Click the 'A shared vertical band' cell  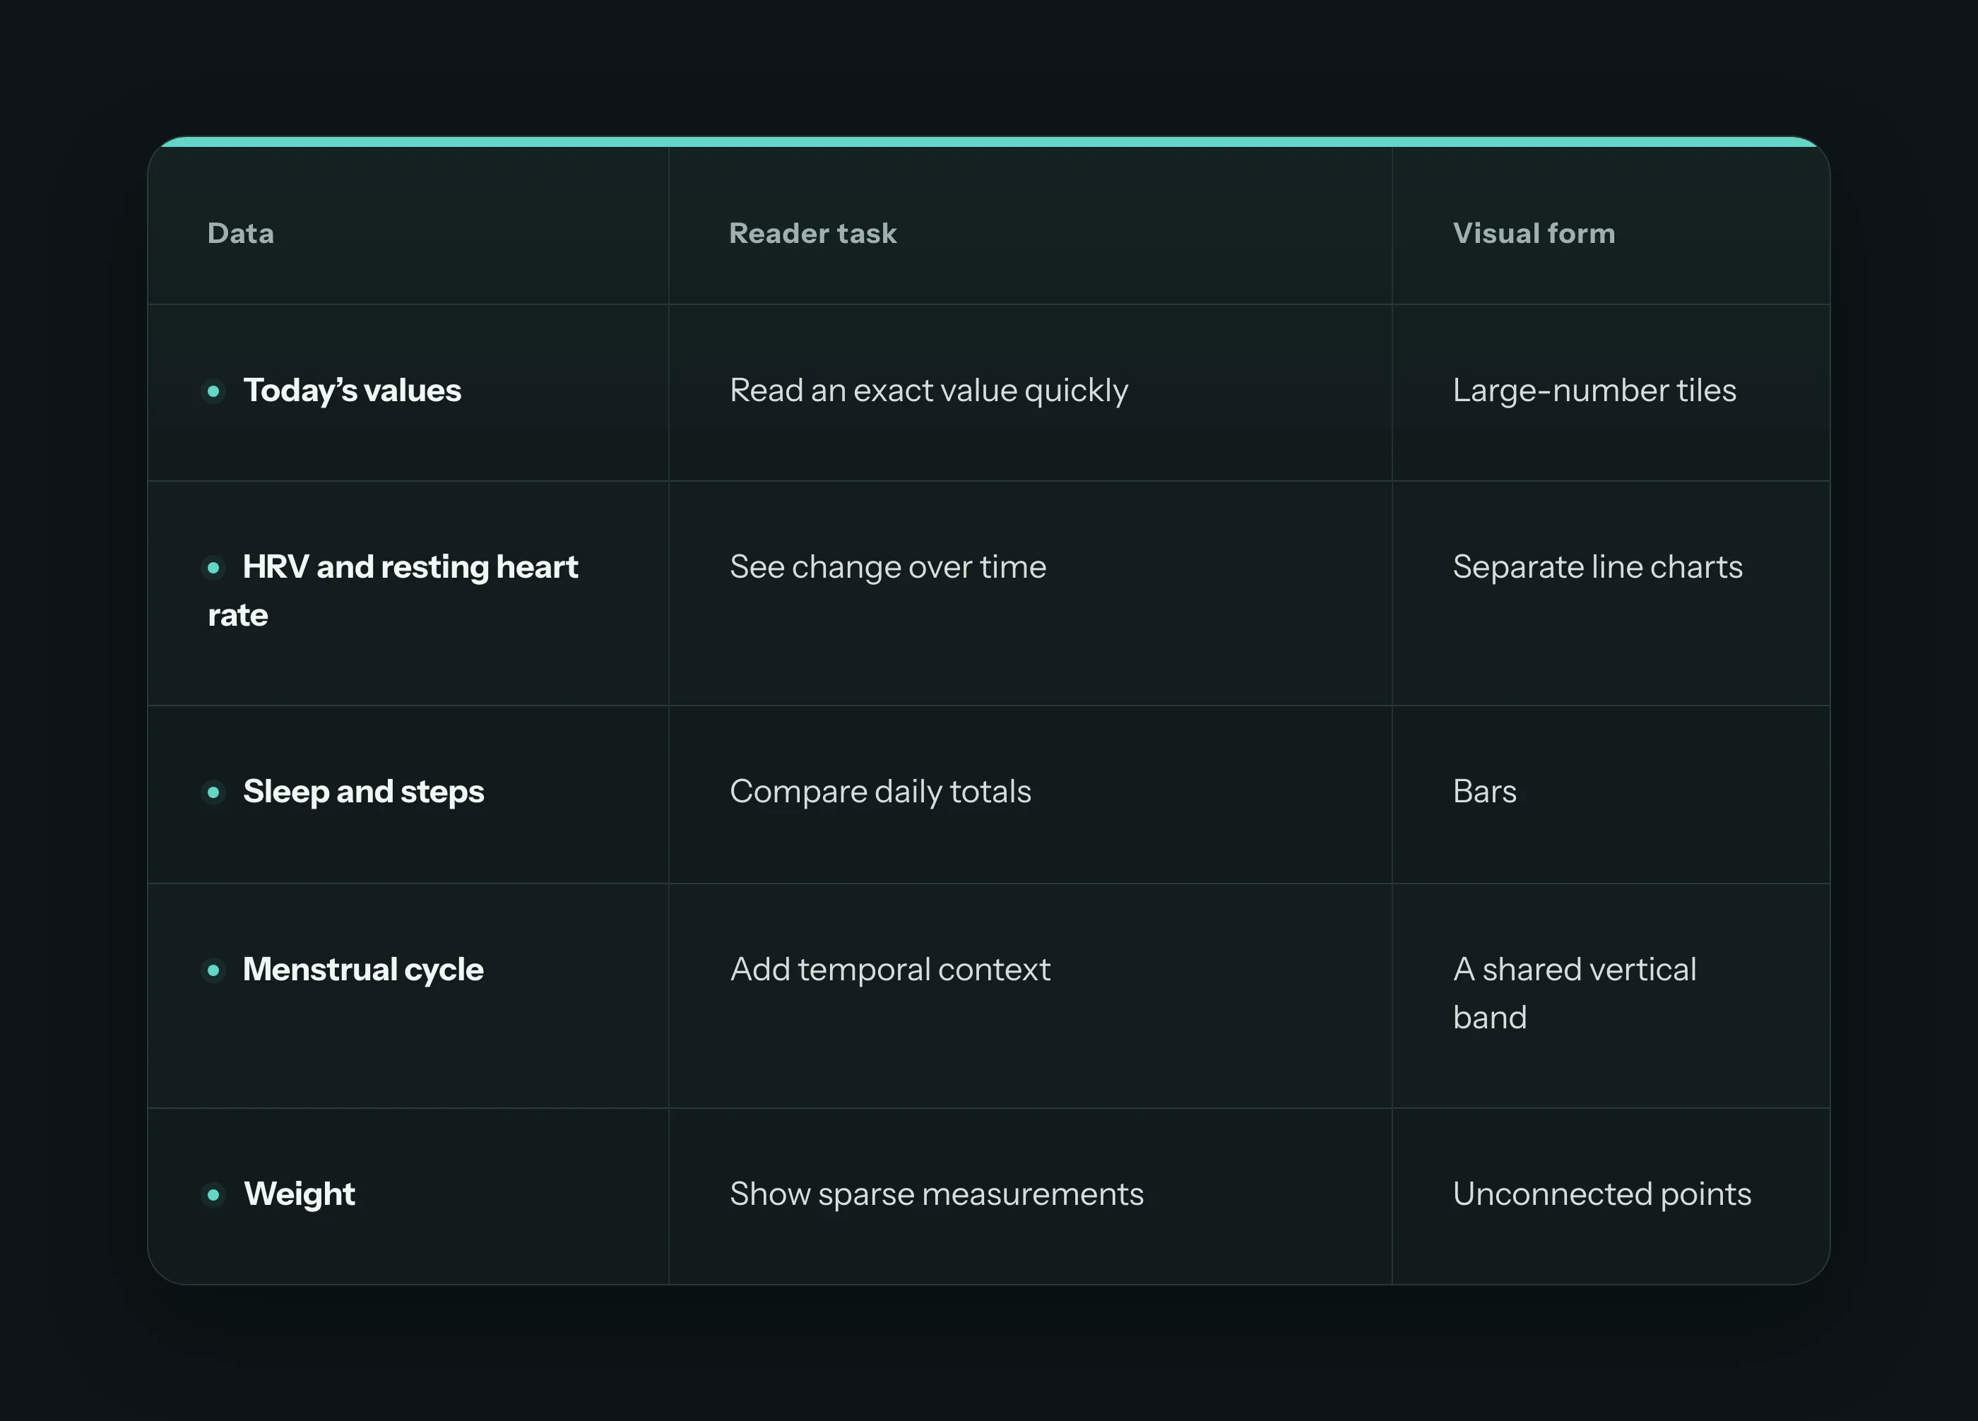tap(1611, 996)
